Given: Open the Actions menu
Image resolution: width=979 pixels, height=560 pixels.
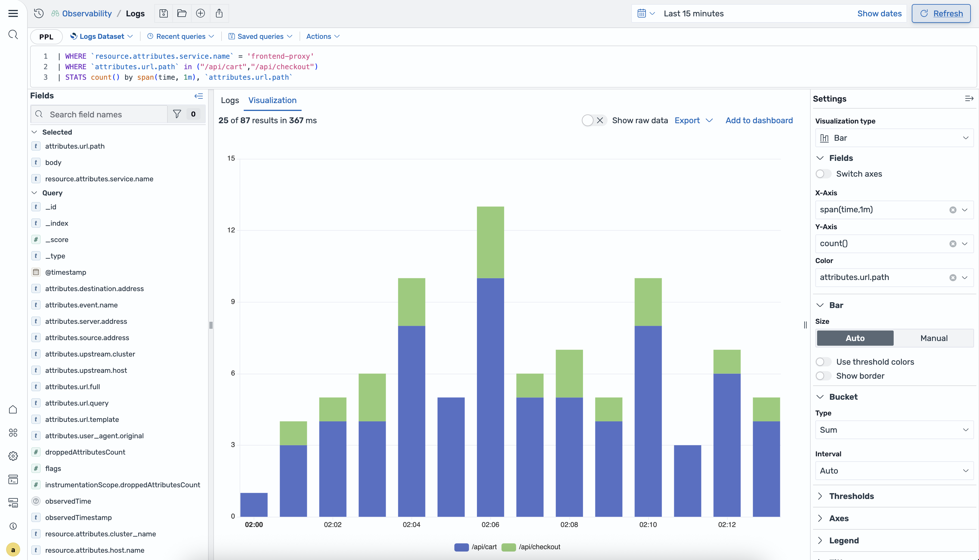Looking at the screenshot, I should (x=323, y=36).
